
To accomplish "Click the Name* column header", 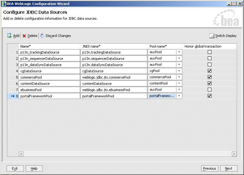I will click(49, 46).
